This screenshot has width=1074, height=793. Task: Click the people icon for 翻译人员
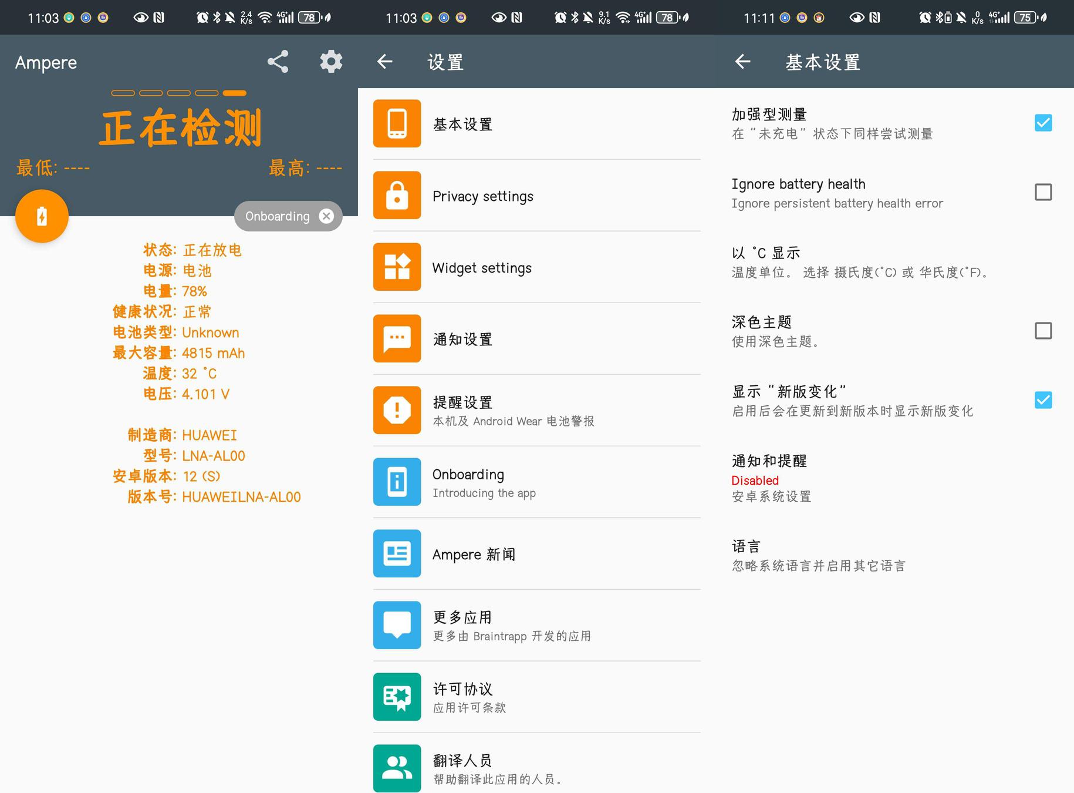(x=397, y=768)
